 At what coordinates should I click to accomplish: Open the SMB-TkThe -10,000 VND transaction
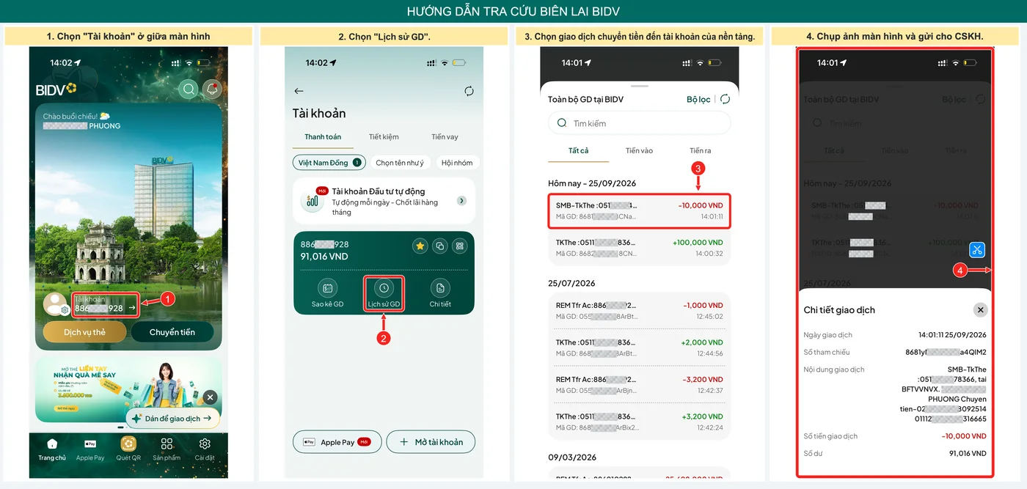pos(640,211)
